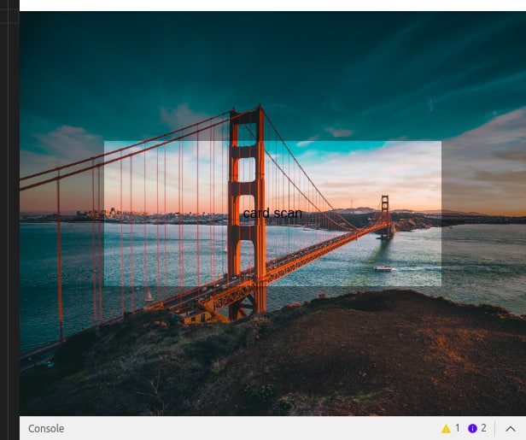The width and height of the screenshot is (526, 440).
Task: Click the "card scan" text overlay
Action: pyautogui.click(x=272, y=214)
